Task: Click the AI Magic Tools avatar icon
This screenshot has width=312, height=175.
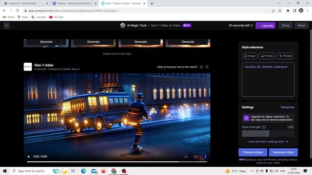Action: [x=123, y=25]
